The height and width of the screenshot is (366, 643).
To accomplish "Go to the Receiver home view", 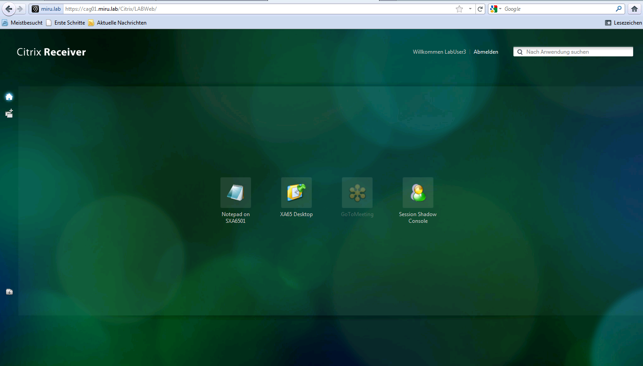I will [9, 97].
